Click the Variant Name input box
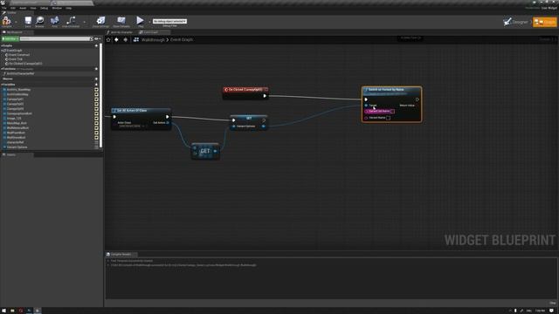 click(x=388, y=118)
